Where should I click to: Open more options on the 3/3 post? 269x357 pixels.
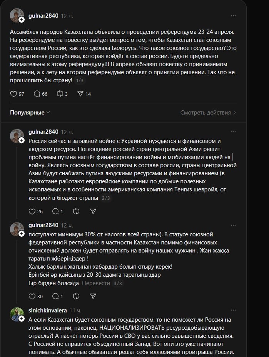233,225
